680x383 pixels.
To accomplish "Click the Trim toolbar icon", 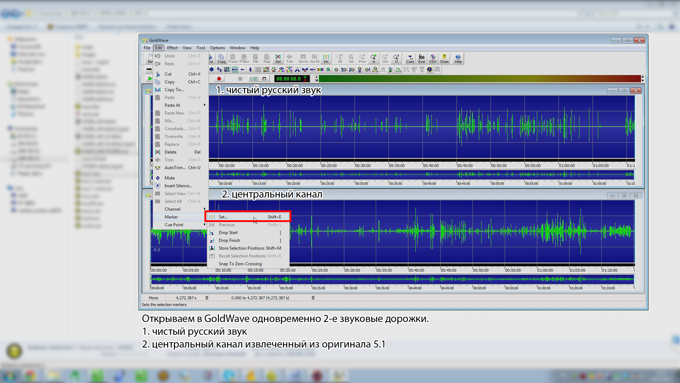I will tap(290, 59).
